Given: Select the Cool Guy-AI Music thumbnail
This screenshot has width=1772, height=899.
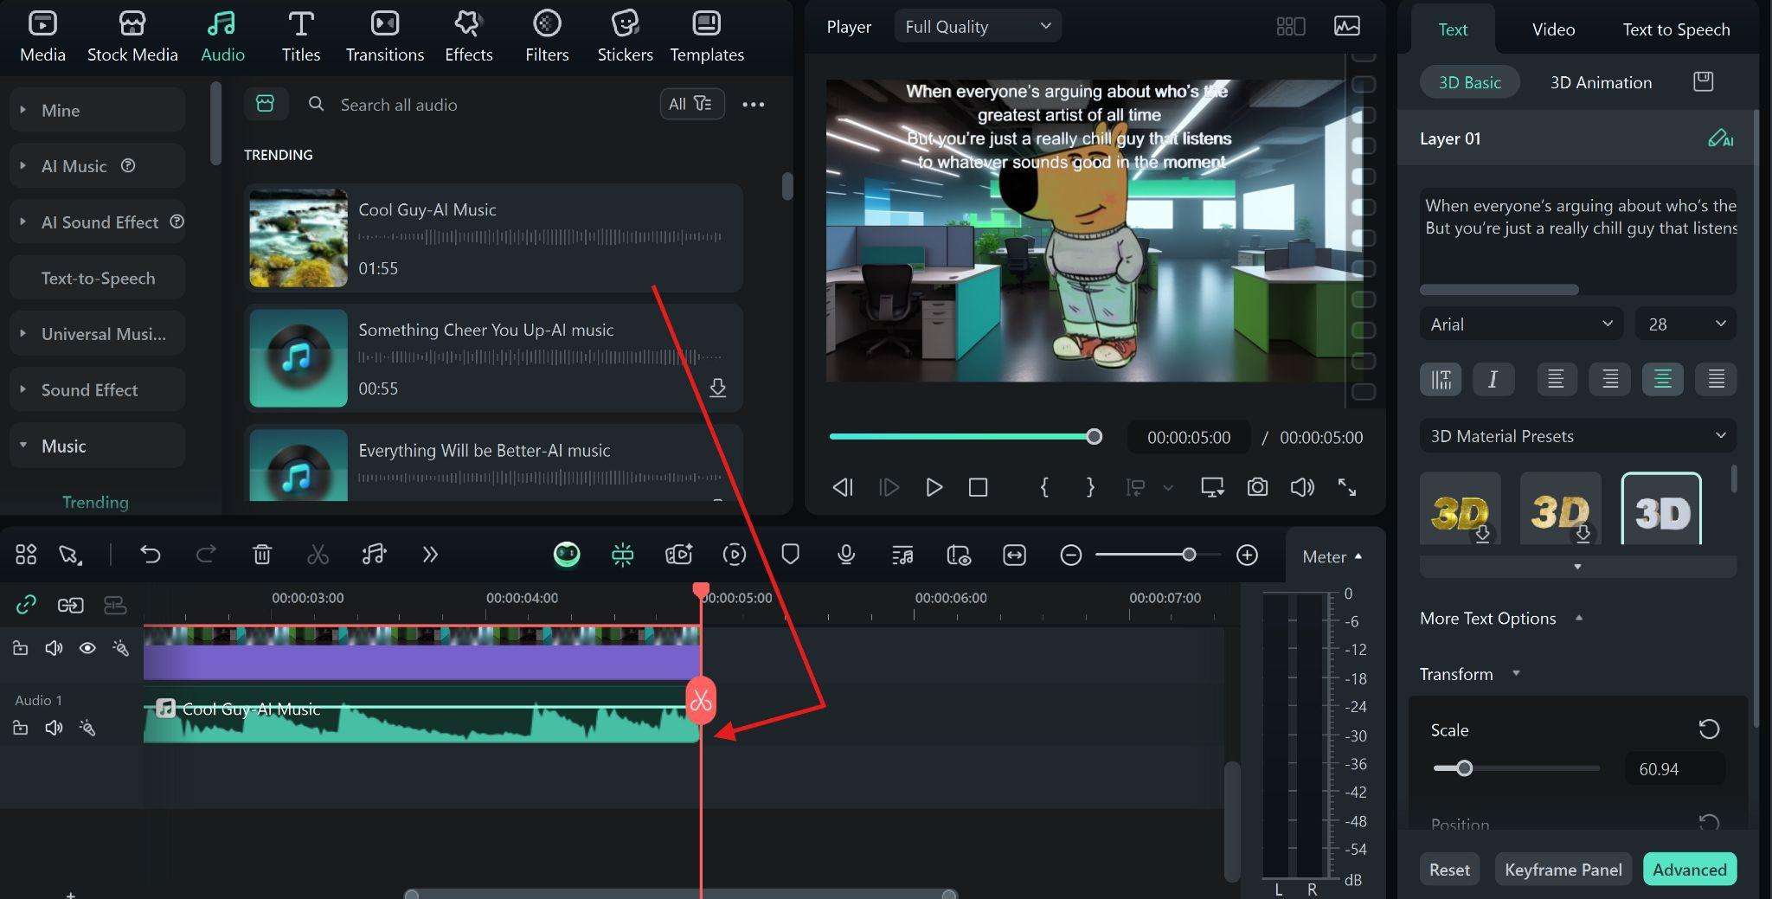Looking at the screenshot, I should 299,238.
